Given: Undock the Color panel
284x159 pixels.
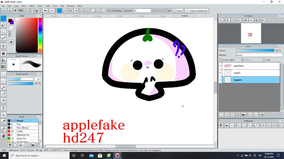Looking at the screenshot, I should (38, 16).
